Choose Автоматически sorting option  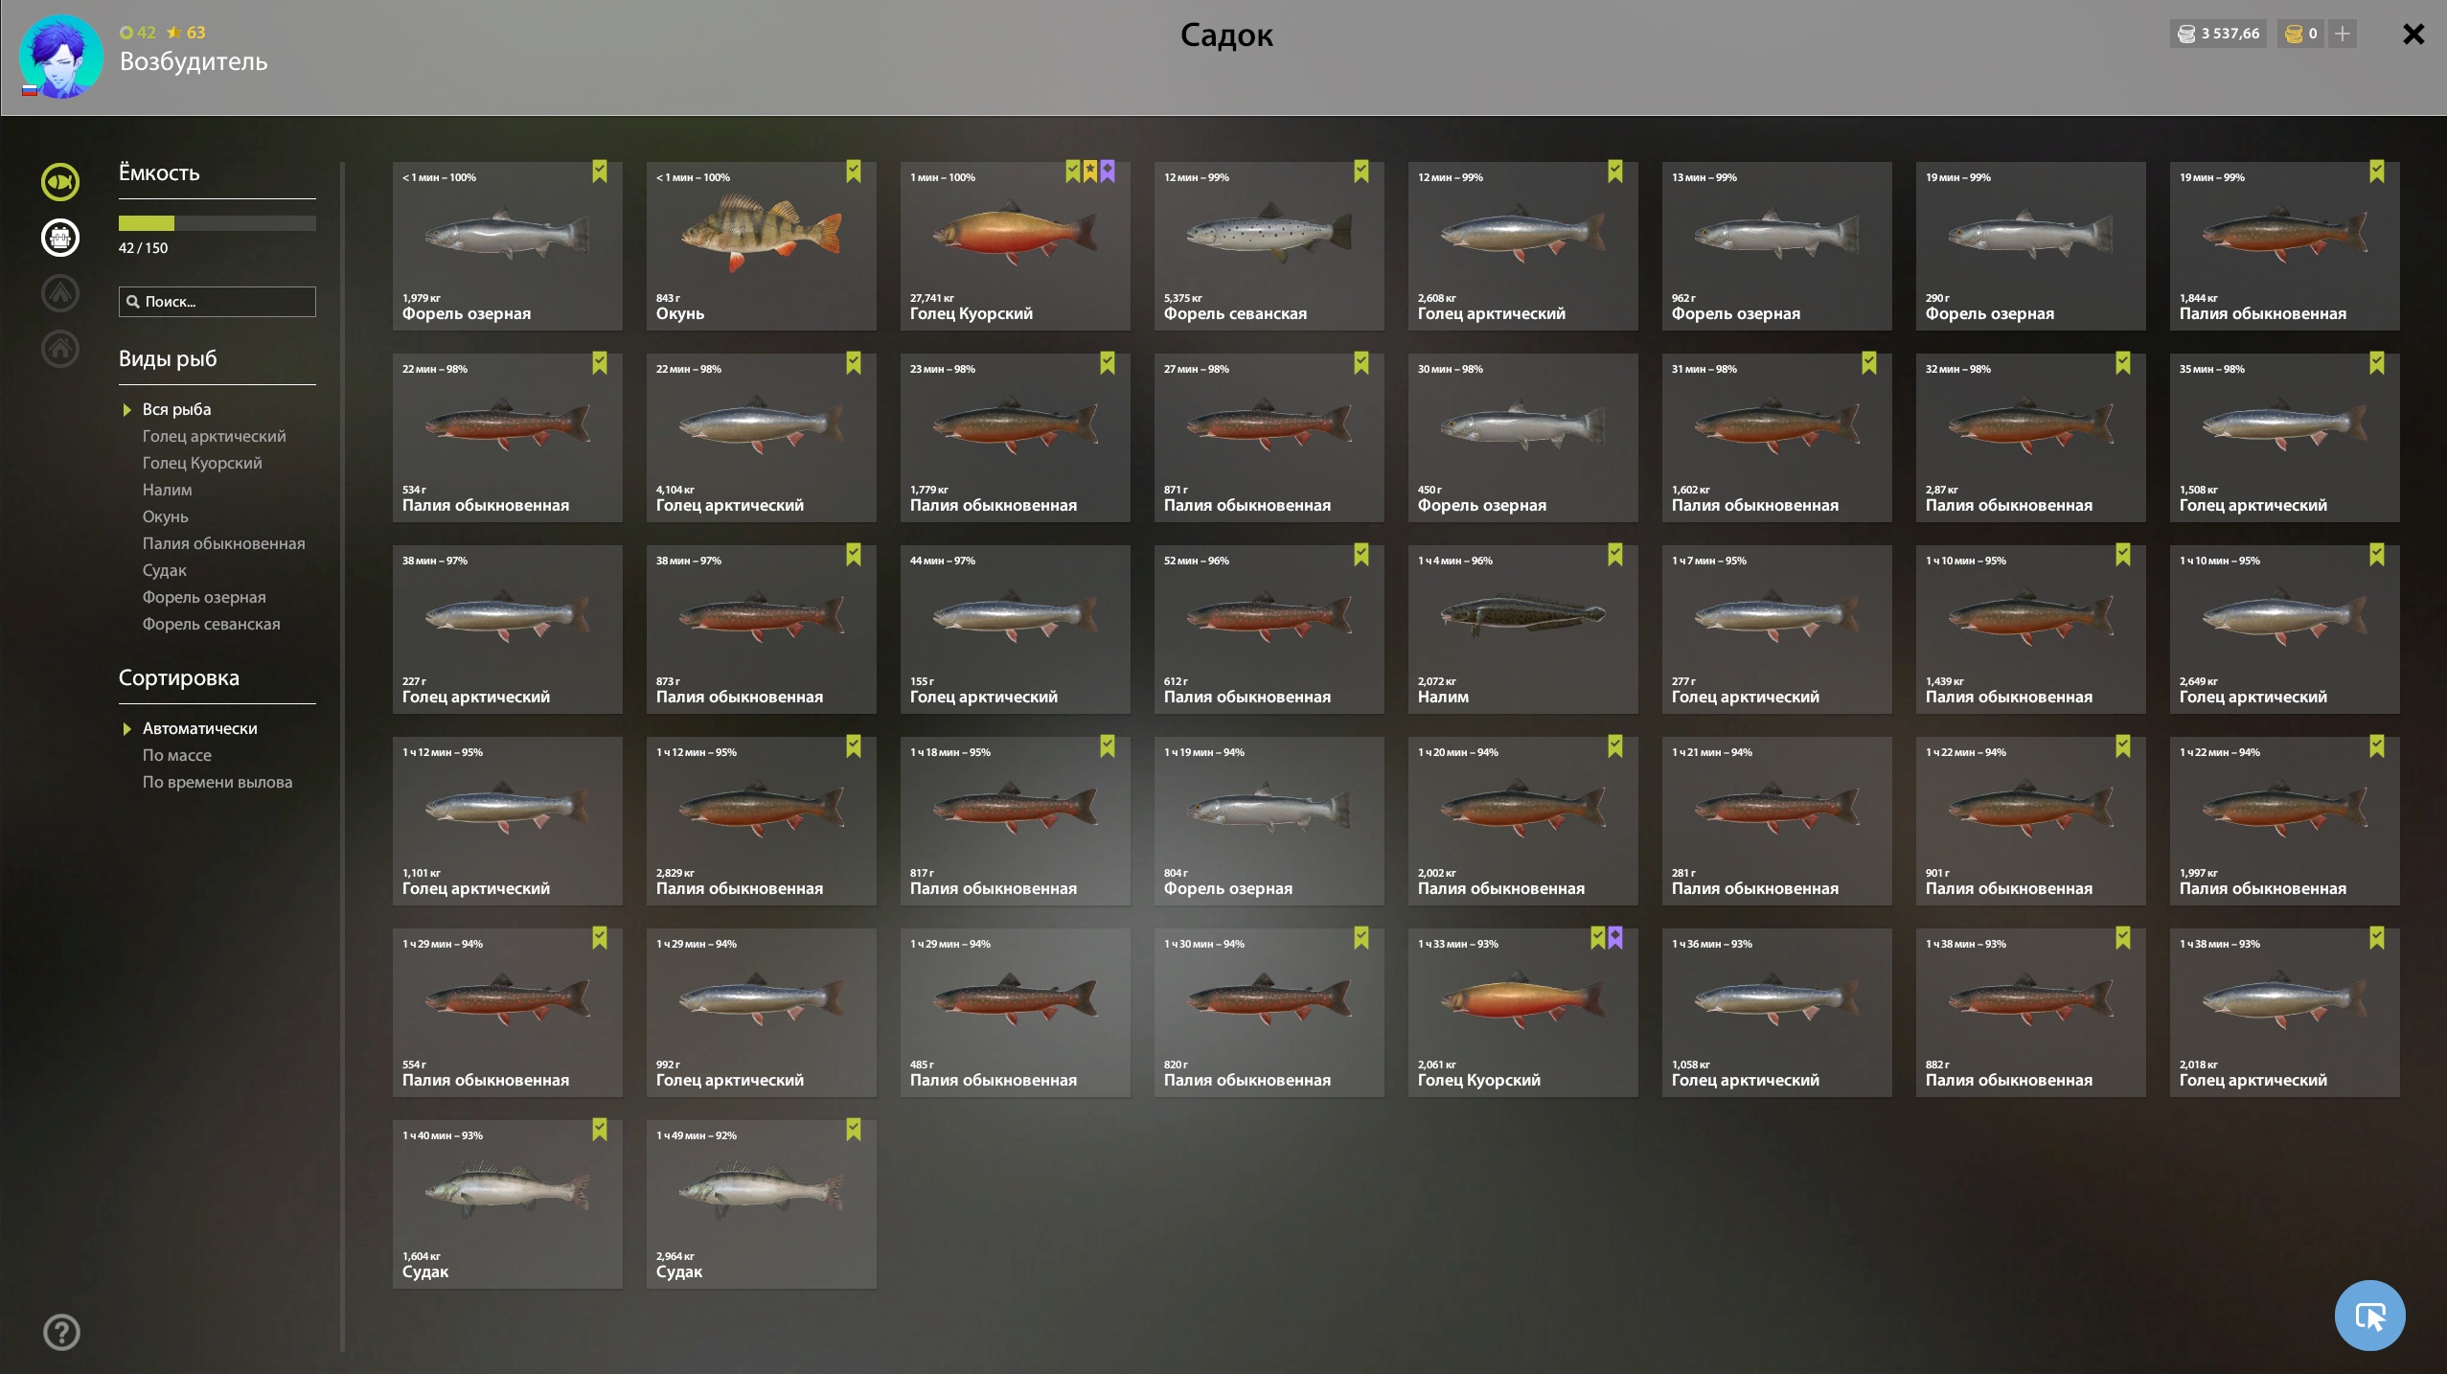(x=199, y=728)
